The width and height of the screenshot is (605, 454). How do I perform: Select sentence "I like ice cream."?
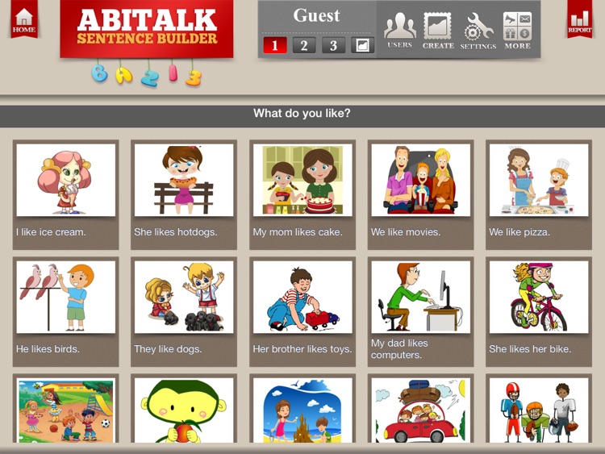click(51, 232)
